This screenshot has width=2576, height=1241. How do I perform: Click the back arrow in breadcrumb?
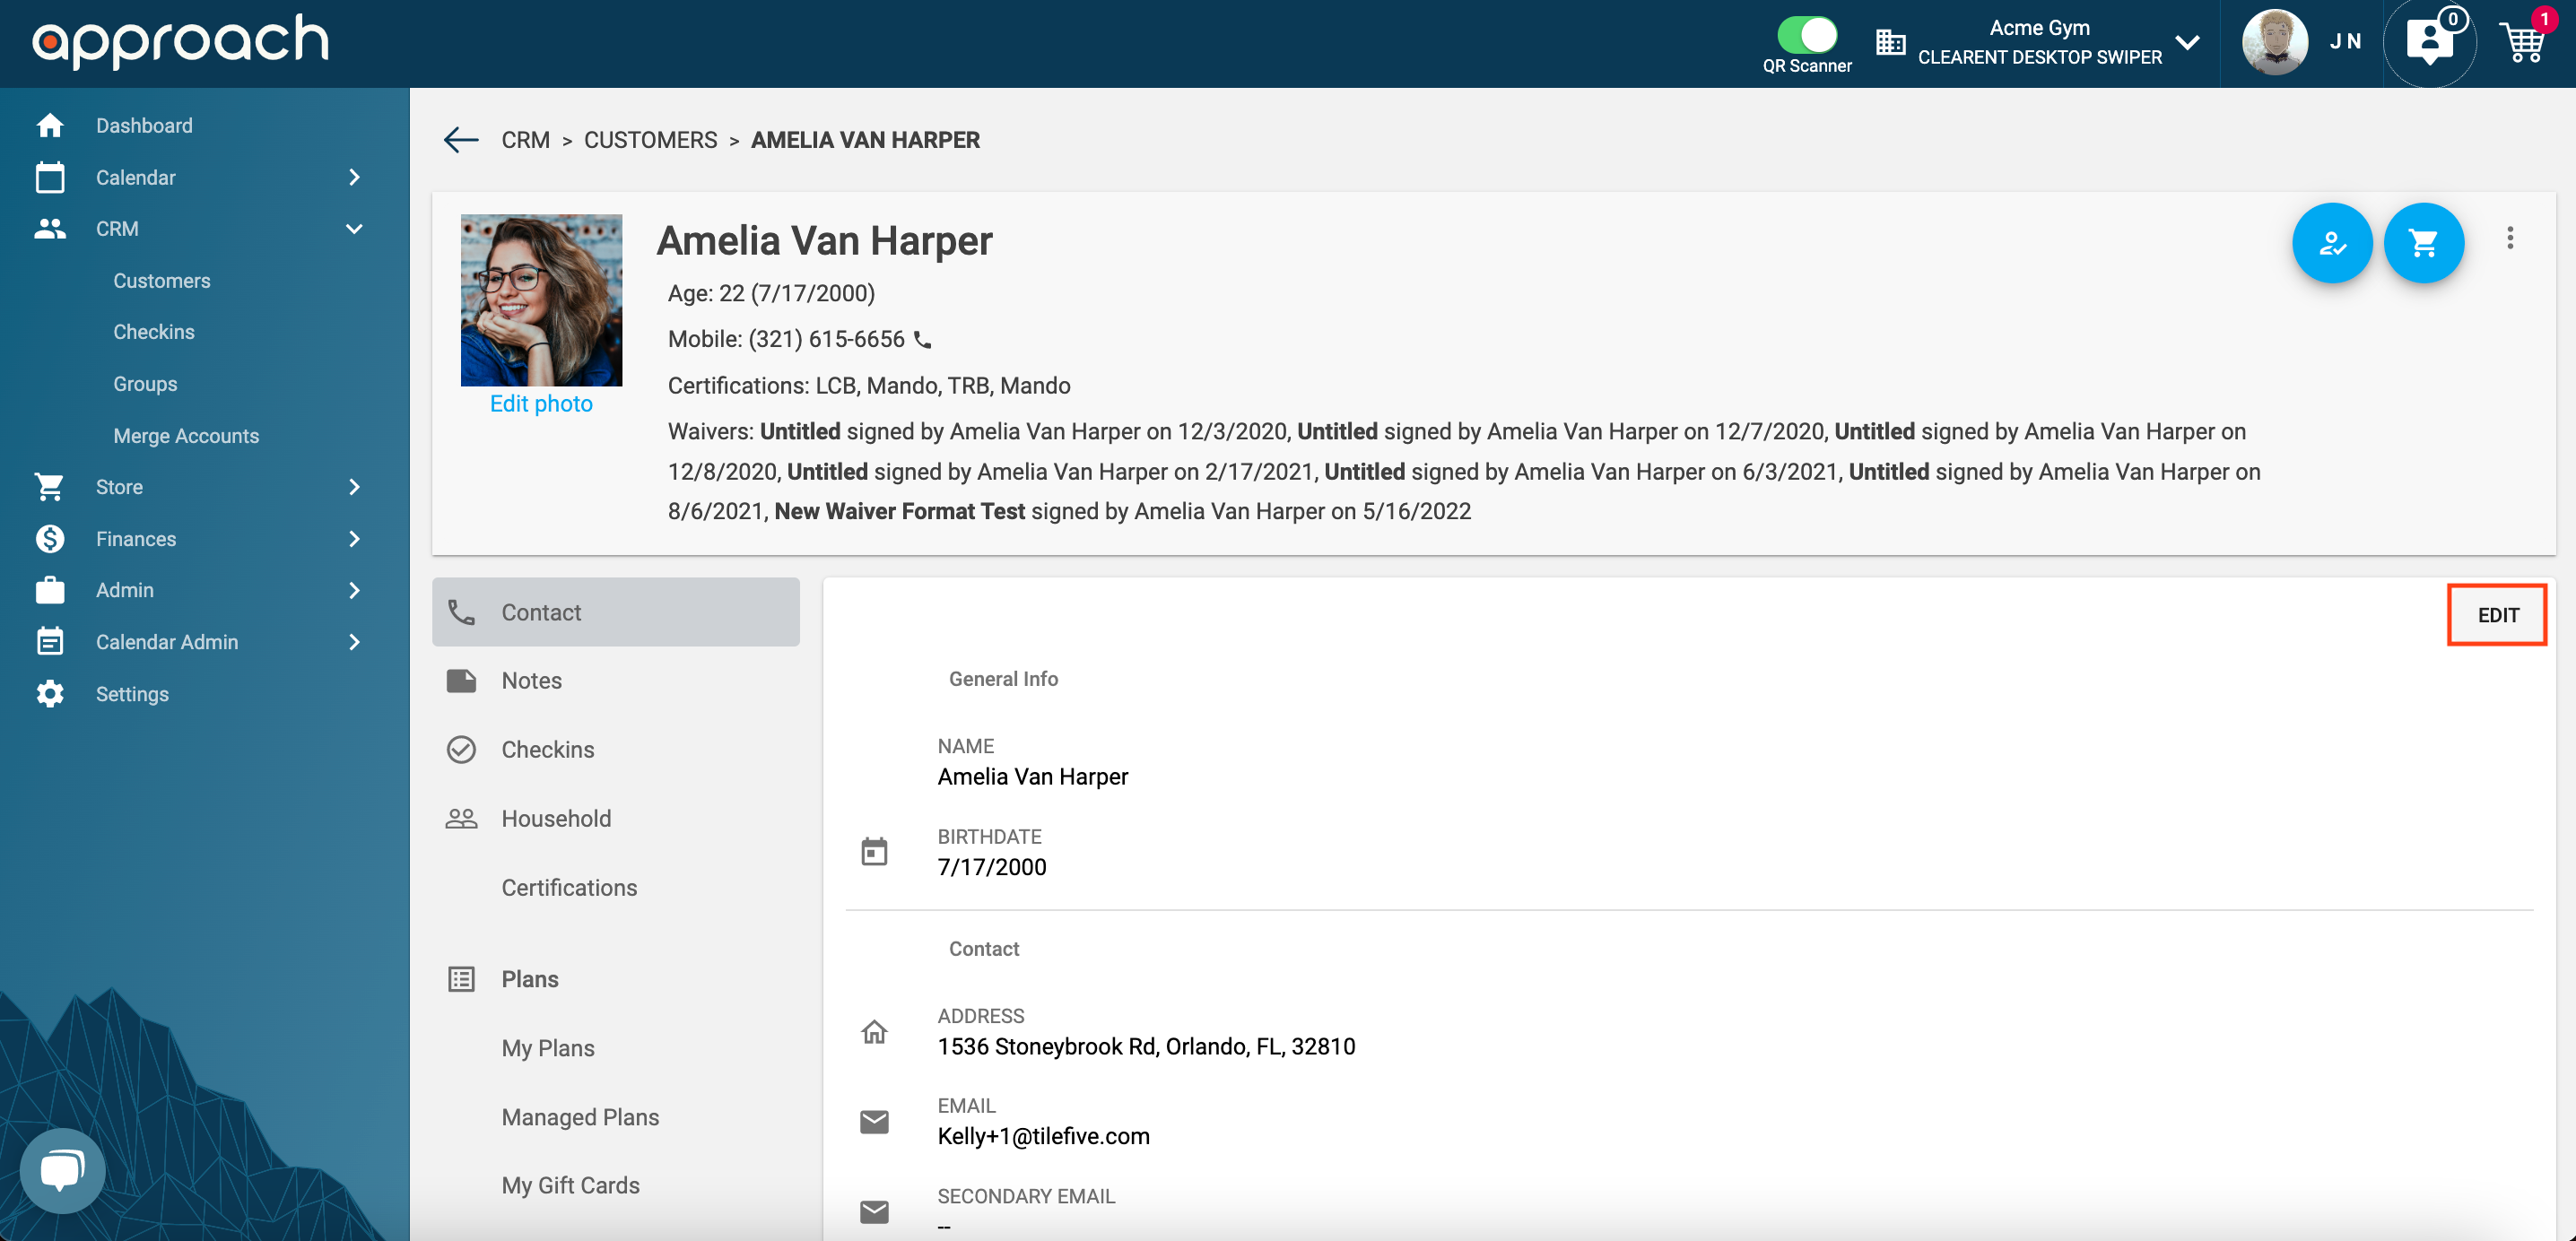pyautogui.click(x=461, y=140)
